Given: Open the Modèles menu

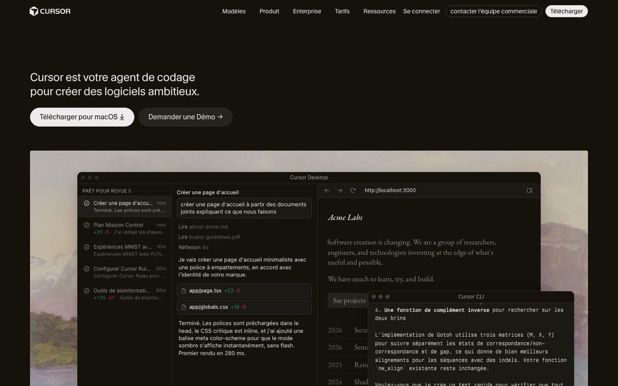Looking at the screenshot, I should [234, 11].
